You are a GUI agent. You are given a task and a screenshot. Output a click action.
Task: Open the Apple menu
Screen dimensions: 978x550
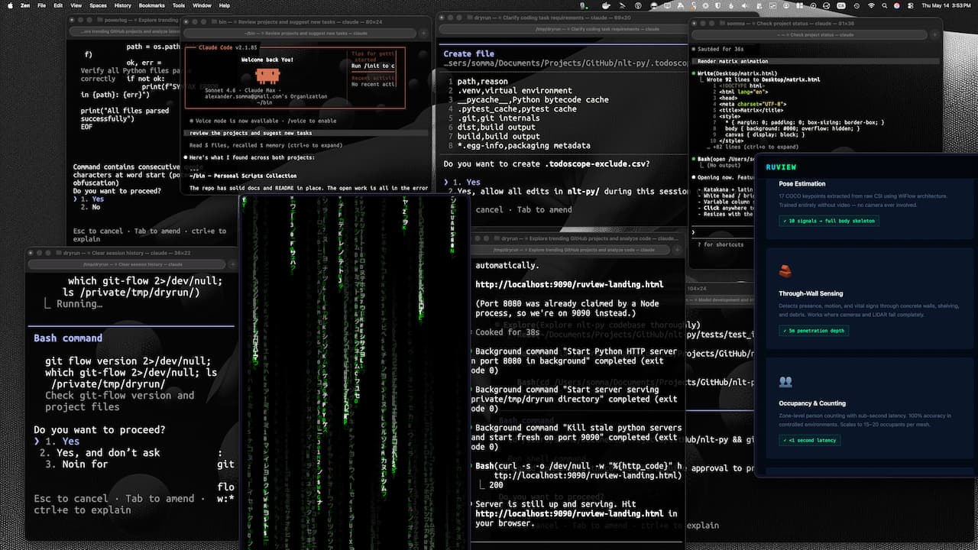pyautogui.click(x=11, y=5)
